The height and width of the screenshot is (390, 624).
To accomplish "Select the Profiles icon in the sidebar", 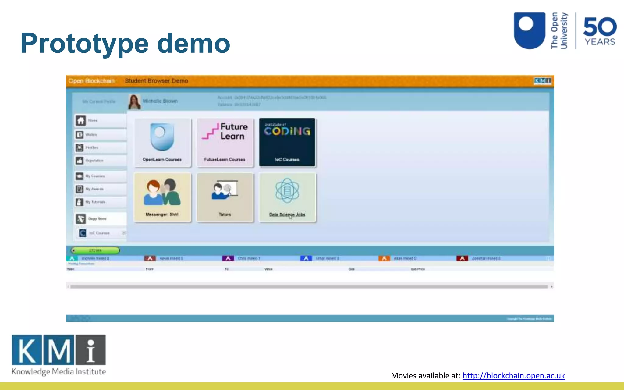I will (80, 148).
